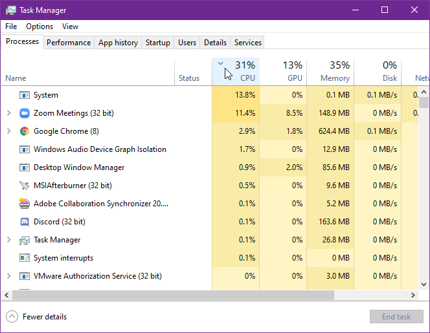Click the 148.9 MB Zoom memory value
The height and width of the screenshot is (333, 430).
point(334,113)
